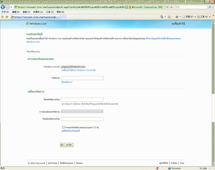The height and width of the screenshot is (170, 215).
Task: Click the new password input field
Action: pos(82,100)
